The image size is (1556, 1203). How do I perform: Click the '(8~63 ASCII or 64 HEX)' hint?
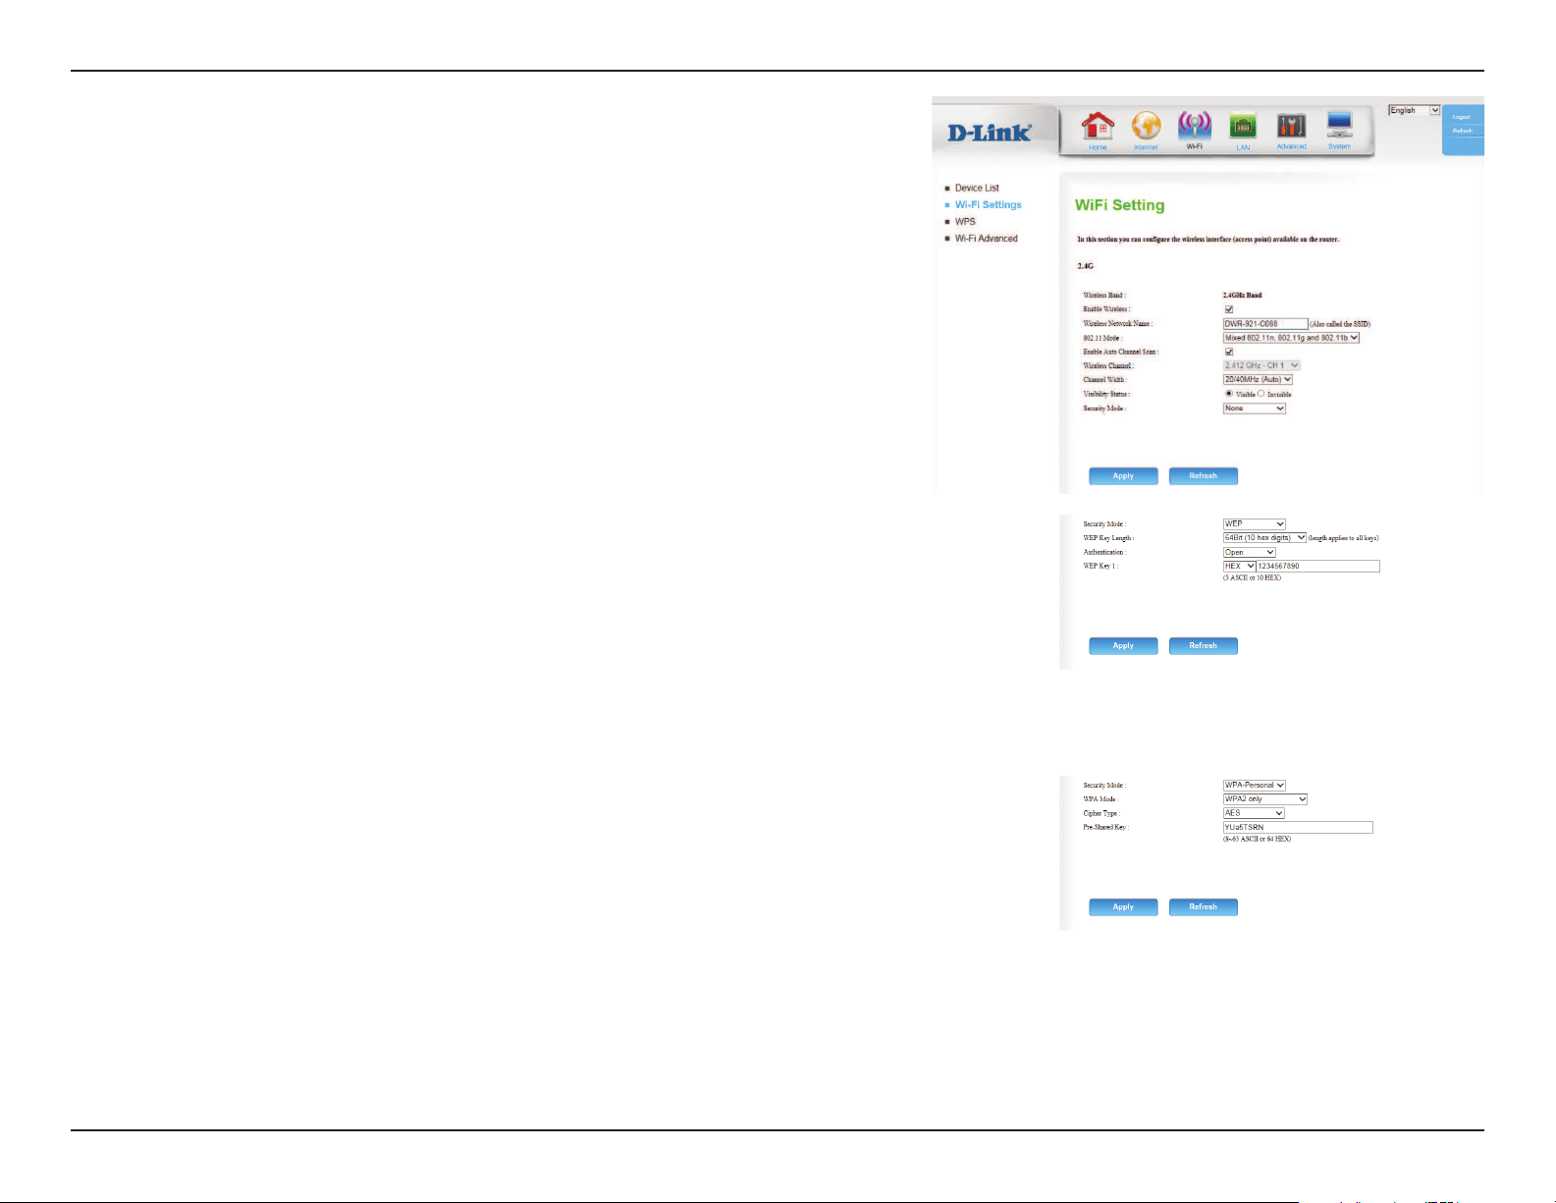1257,839
